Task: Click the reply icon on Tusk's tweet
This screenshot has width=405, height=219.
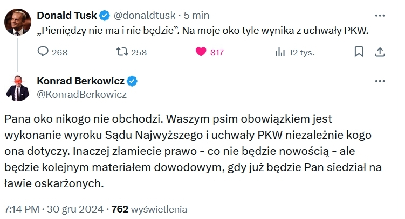Action: (x=44, y=52)
